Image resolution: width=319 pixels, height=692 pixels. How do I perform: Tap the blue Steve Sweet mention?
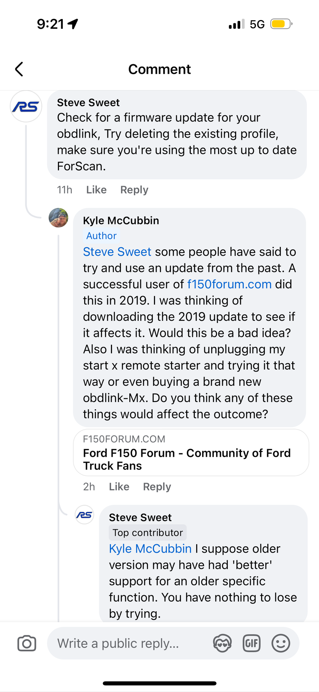pyautogui.click(x=117, y=252)
